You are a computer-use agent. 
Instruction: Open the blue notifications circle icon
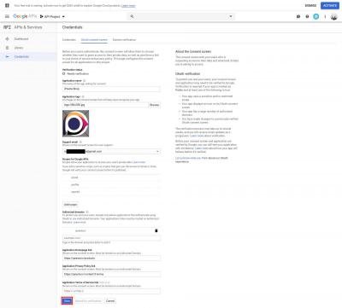coord(316,16)
